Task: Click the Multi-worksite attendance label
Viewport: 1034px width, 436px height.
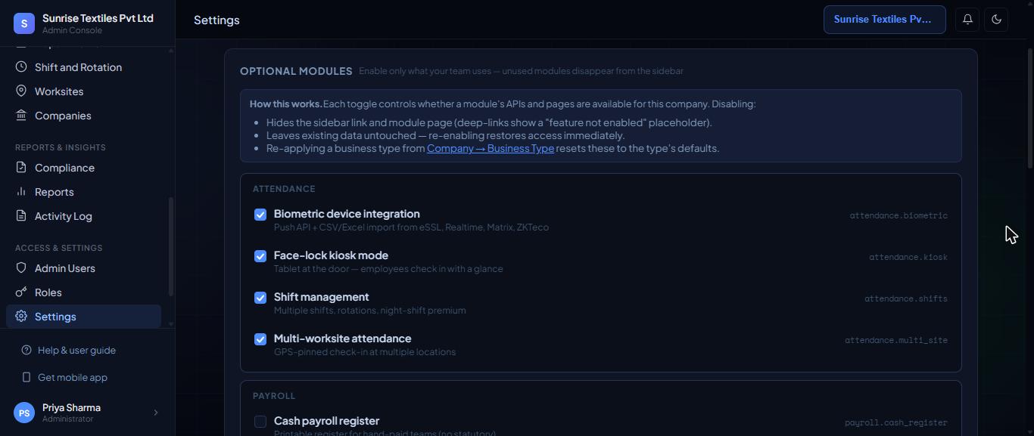Action: coord(343,339)
